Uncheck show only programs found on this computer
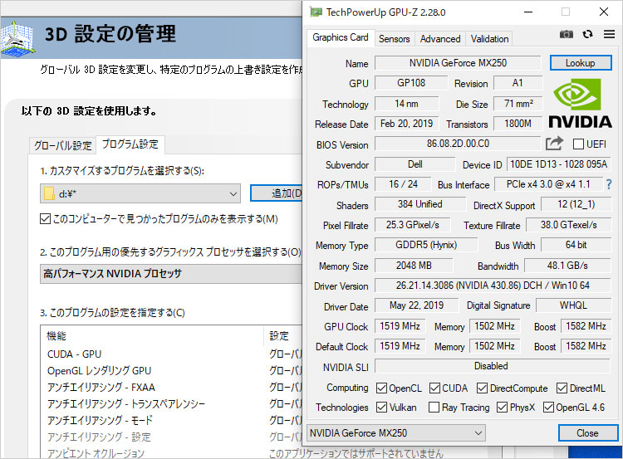The image size is (623, 459). (x=46, y=219)
